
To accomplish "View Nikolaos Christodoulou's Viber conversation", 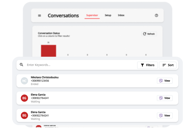I will pos(165,81).
